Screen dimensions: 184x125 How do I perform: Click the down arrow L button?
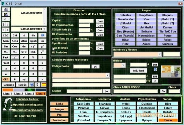pyautogui.click(x=6, y=24)
